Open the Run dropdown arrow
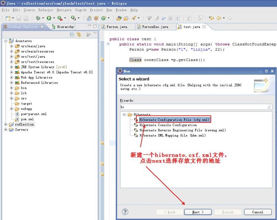The width and height of the screenshot is (277, 220). click(x=54, y=18)
